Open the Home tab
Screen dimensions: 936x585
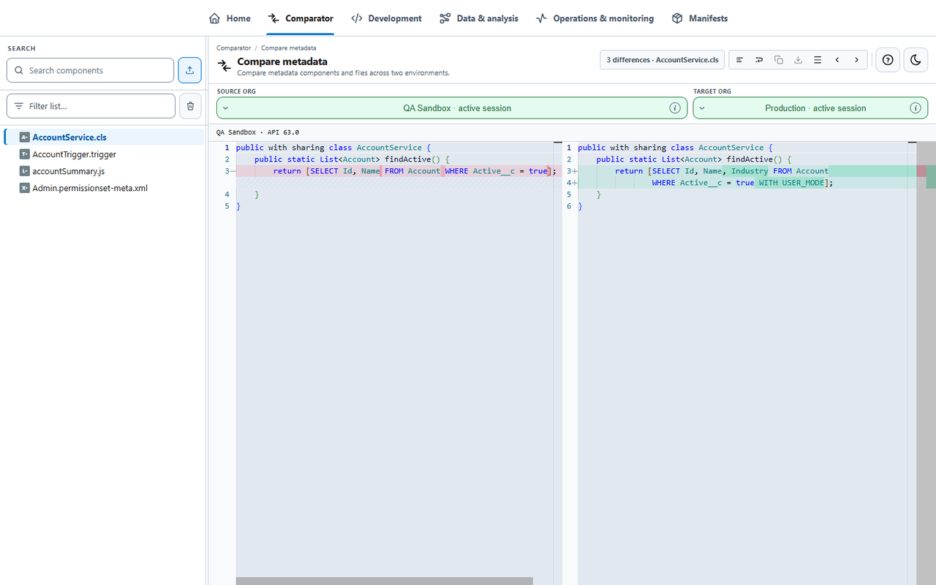[230, 18]
